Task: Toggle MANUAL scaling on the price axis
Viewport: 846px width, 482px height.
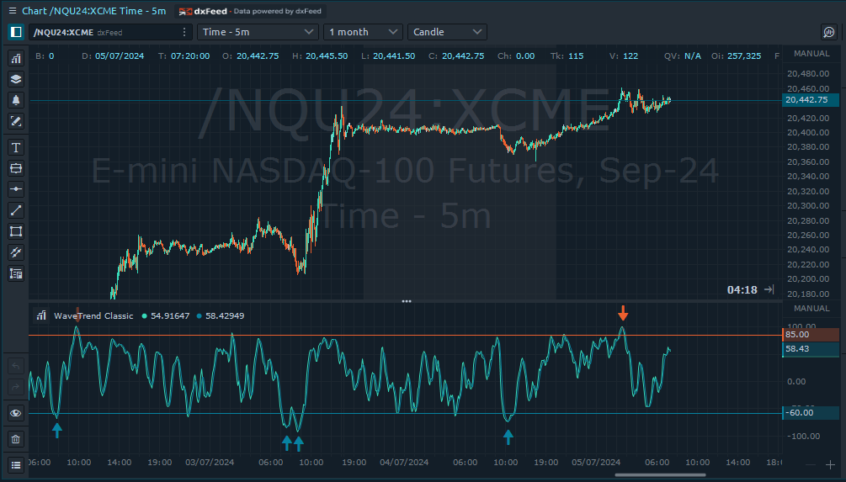Action: [811, 53]
